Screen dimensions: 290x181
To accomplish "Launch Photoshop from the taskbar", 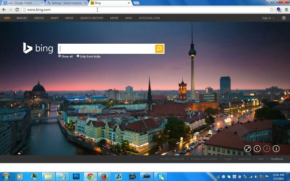I will pyautogui.click(x=76, y=176).
